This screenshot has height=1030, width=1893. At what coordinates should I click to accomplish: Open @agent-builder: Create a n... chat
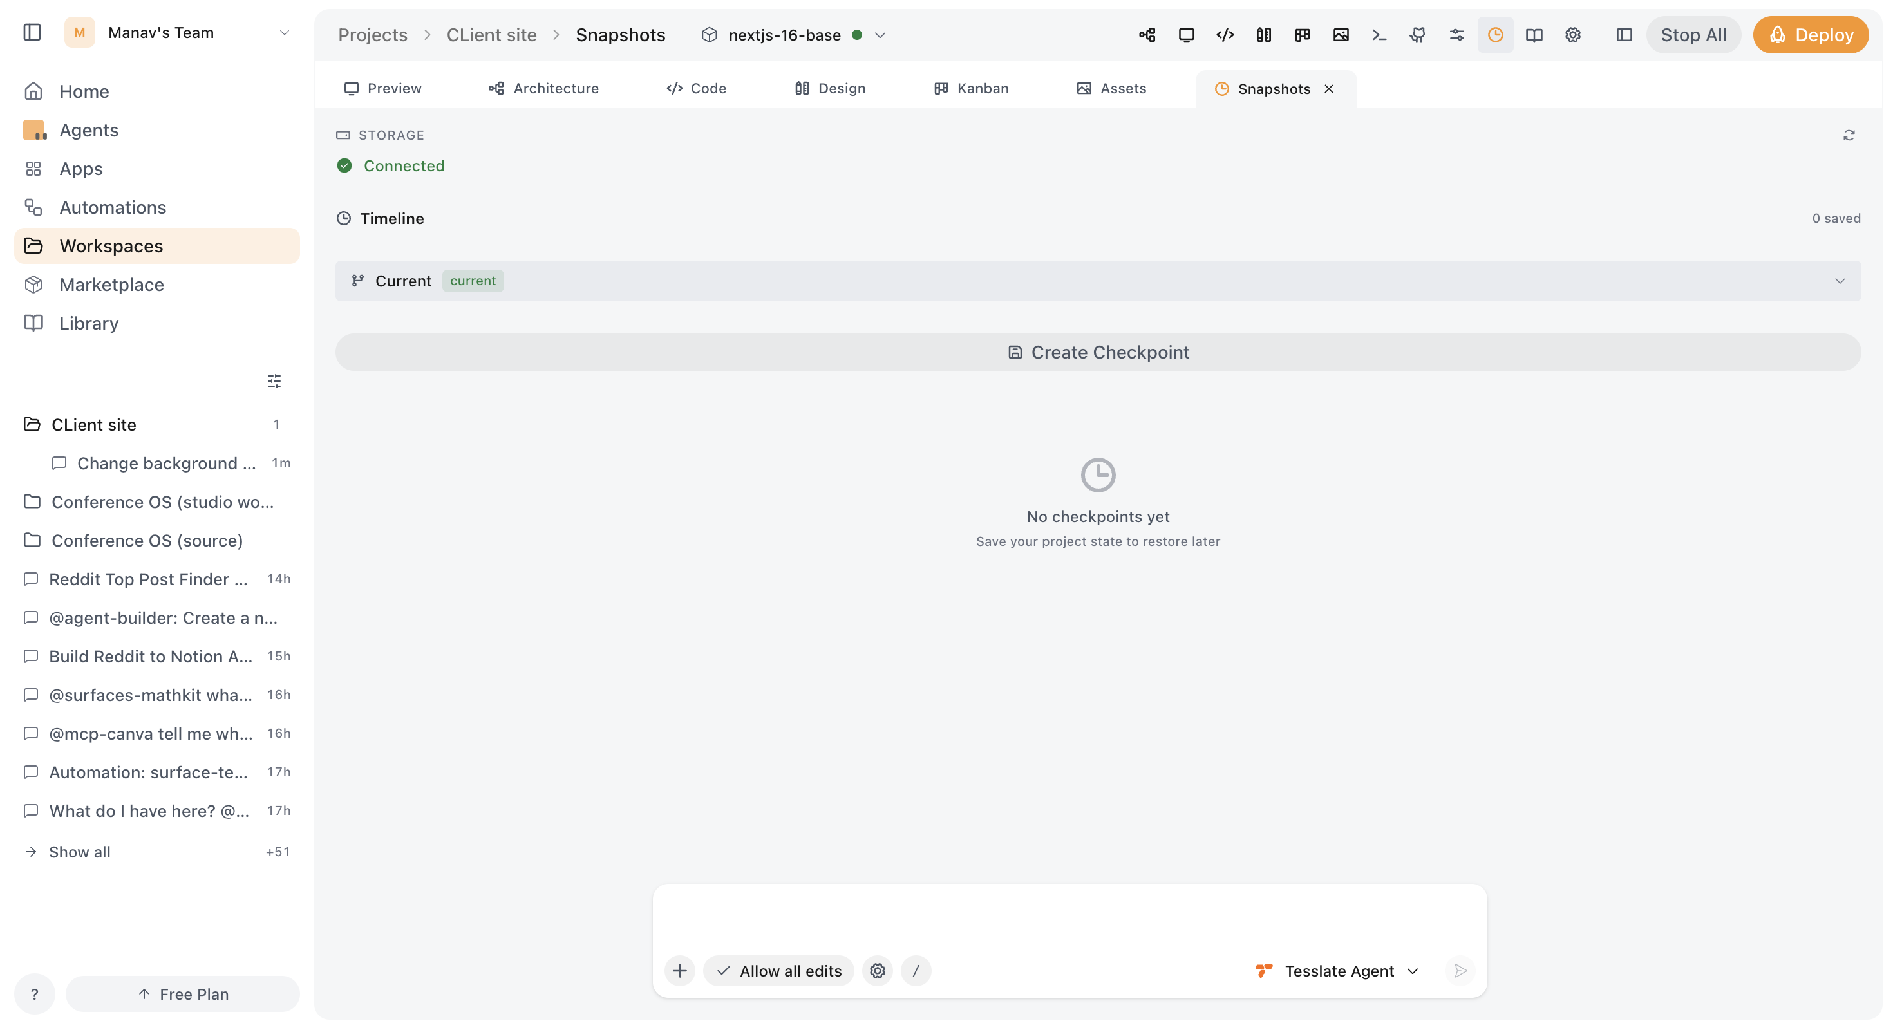(156, 617)
